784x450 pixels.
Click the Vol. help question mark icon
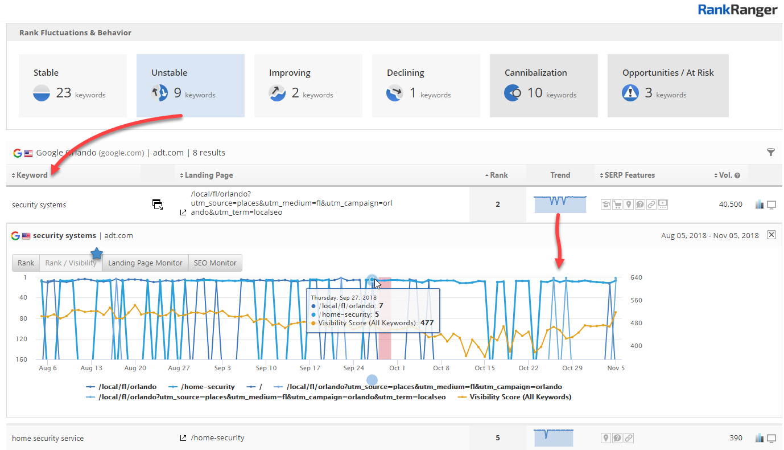click(737, 175)
